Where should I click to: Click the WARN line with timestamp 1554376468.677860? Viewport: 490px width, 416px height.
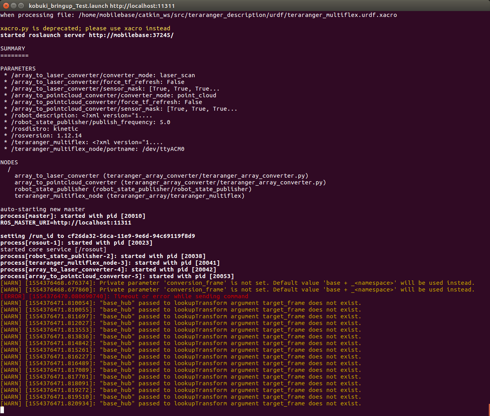coord(237,290)
